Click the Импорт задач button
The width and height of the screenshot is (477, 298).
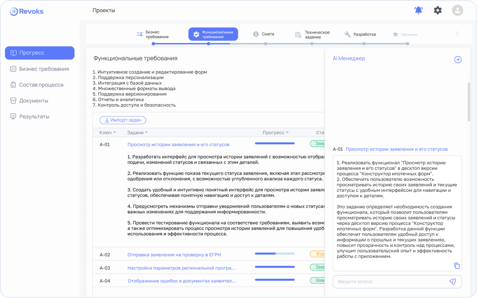(x=123, y=120)
